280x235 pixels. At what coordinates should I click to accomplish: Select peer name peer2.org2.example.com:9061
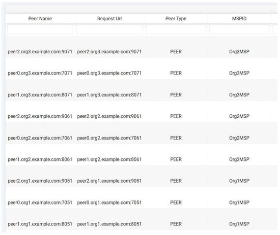40,116
